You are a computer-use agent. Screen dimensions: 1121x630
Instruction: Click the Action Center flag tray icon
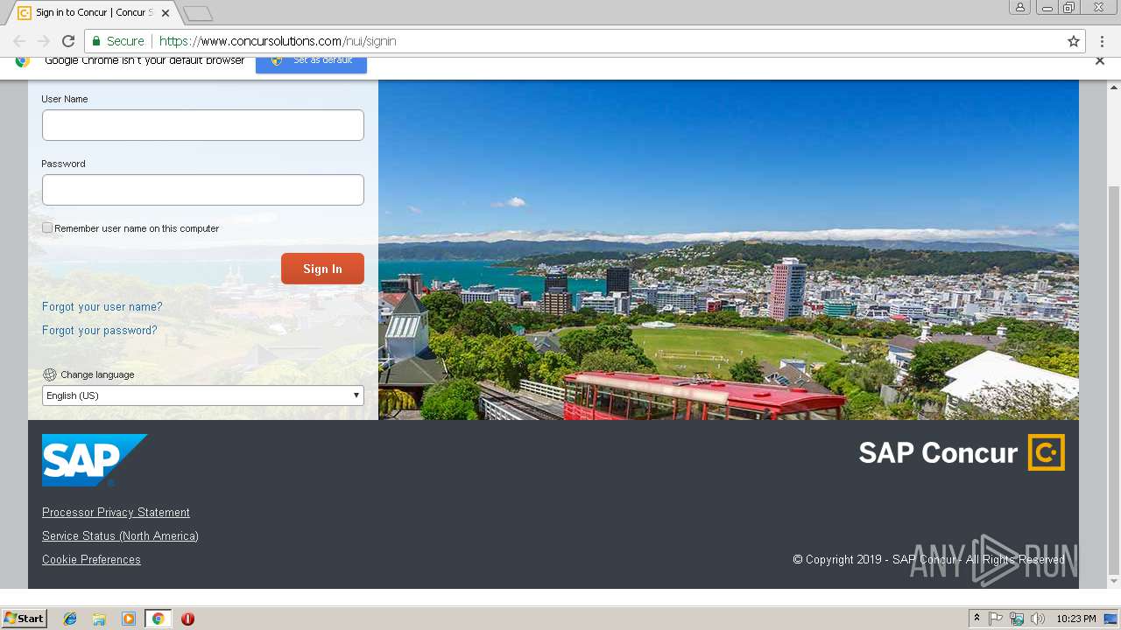[x=996, y=619]
